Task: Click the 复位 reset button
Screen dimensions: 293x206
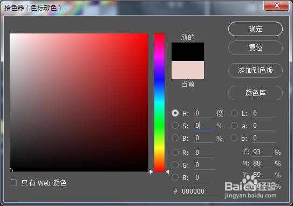Action: 255,47
